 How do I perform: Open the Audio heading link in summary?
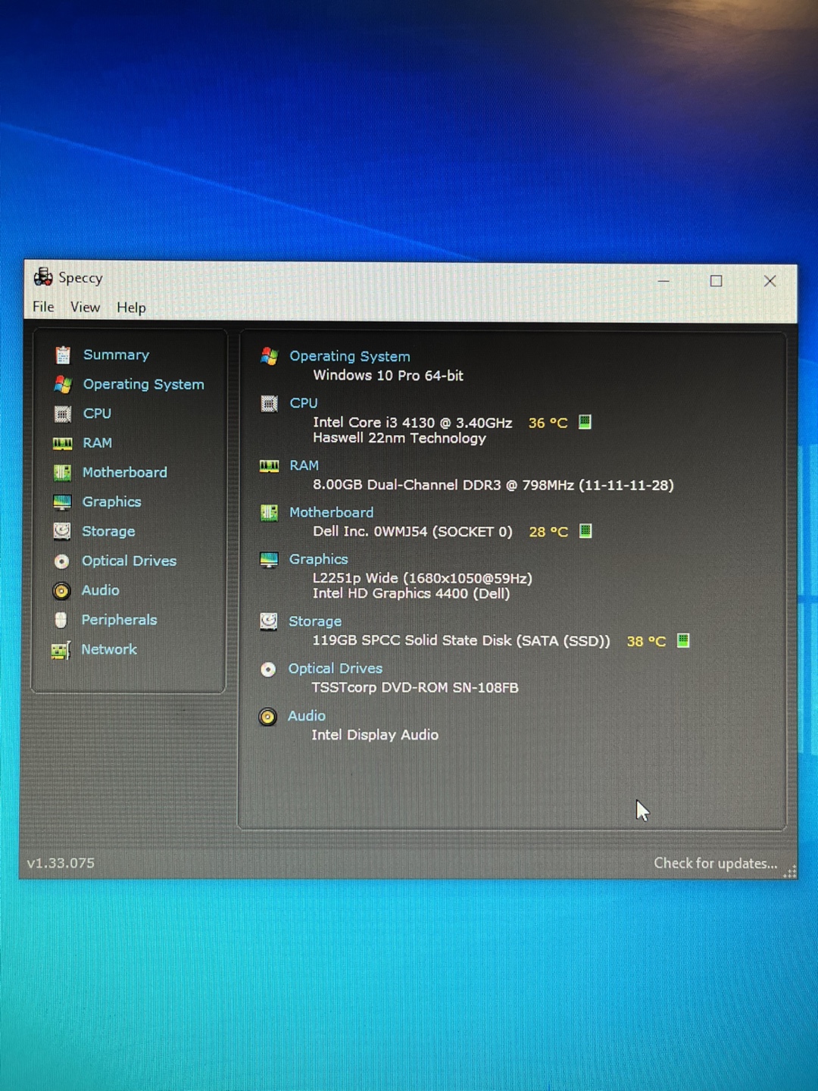[306, 716]
